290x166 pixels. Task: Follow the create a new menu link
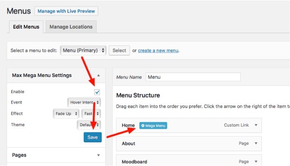click(158, 51)
